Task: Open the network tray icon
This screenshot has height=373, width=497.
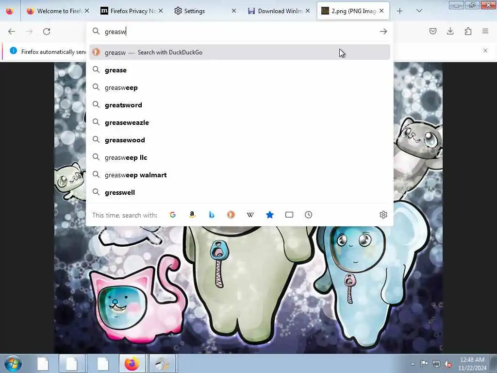Action: (436, 364)
